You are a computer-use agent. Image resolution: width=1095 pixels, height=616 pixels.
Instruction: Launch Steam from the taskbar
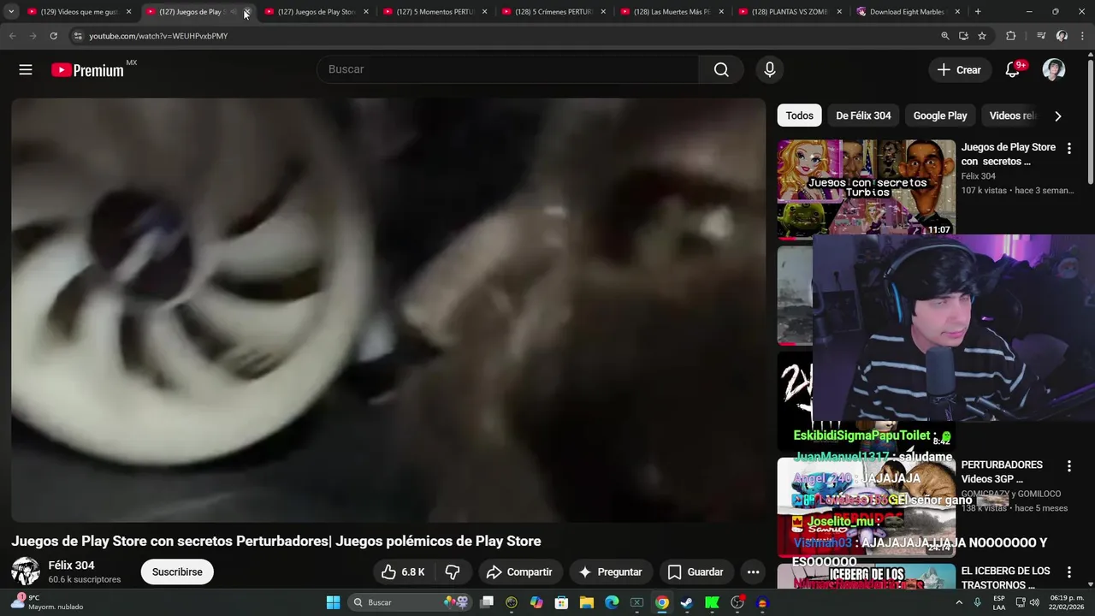pyautogui.click(x=687, y=602)
